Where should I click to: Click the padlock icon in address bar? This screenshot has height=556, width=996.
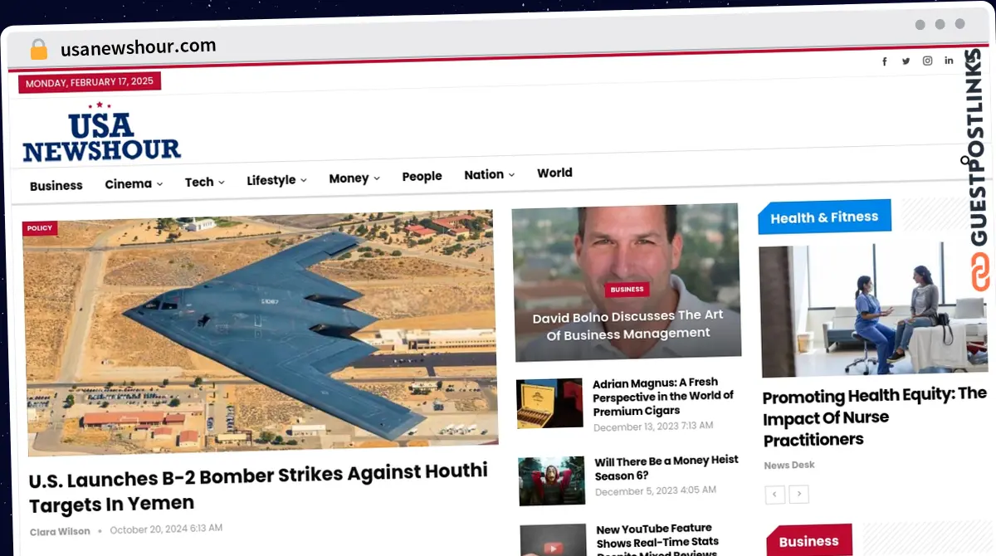point(39,50)
